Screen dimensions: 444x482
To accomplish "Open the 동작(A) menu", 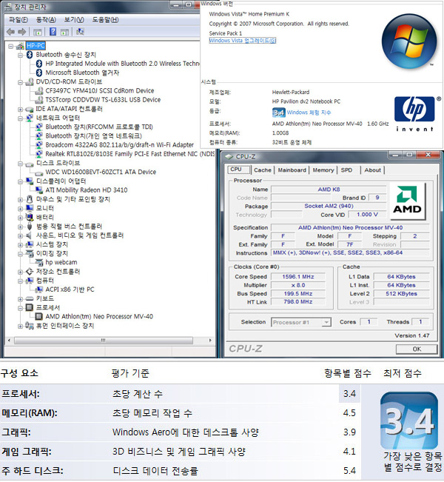I will pyautogui.click(x=46, y=20).
